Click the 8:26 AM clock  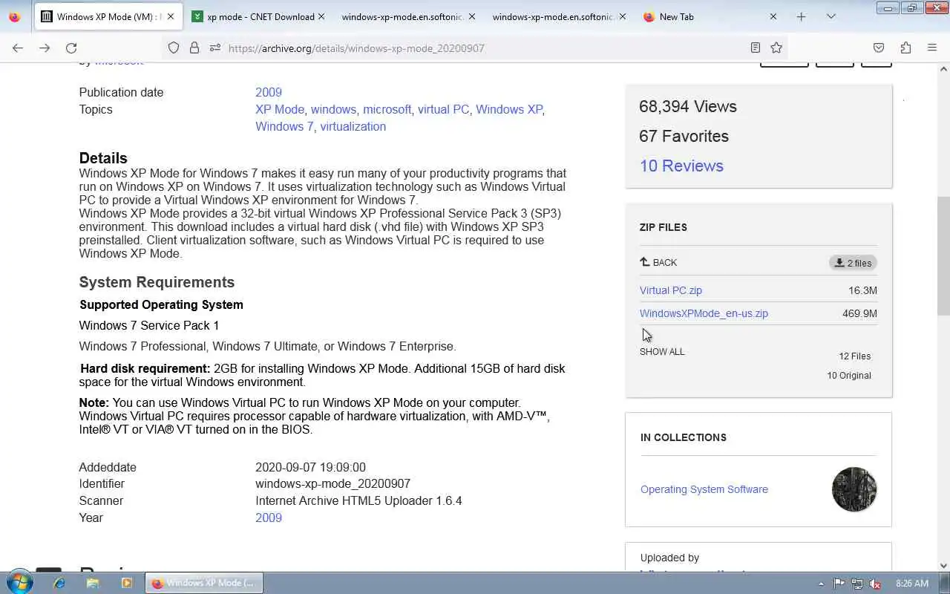tap(912, 584)
